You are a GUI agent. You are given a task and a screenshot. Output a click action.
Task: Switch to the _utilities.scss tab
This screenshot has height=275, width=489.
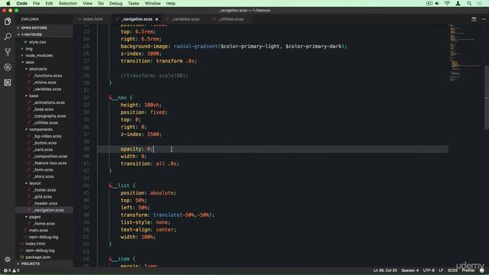(x=231, y=19)
